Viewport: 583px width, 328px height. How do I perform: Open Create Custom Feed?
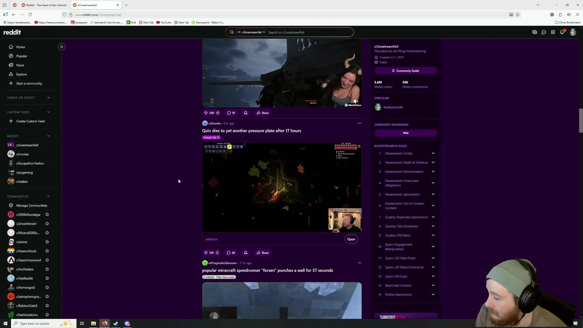coord(31,121)
